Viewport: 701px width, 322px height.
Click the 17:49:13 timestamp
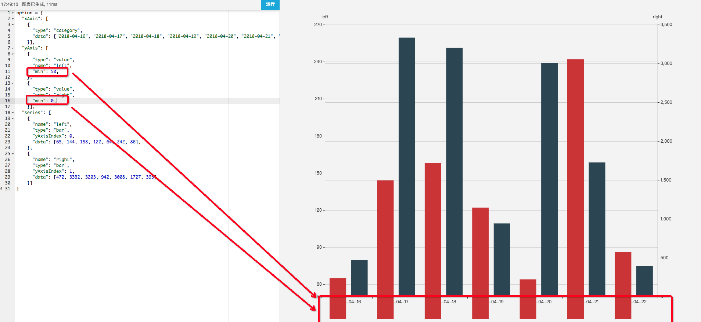click(x=10, y=4)
